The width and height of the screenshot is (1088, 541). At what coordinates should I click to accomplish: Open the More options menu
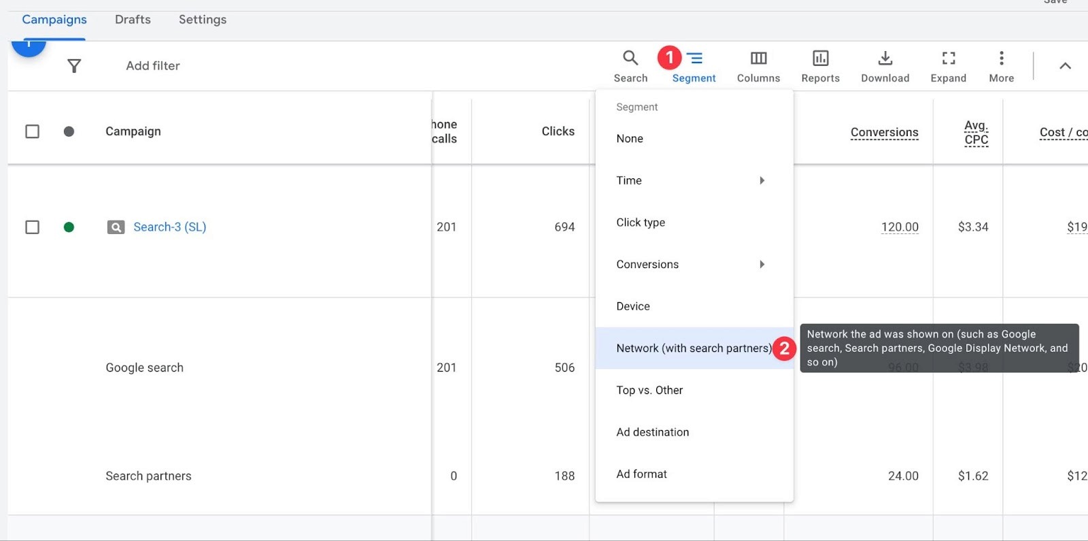1001,67
